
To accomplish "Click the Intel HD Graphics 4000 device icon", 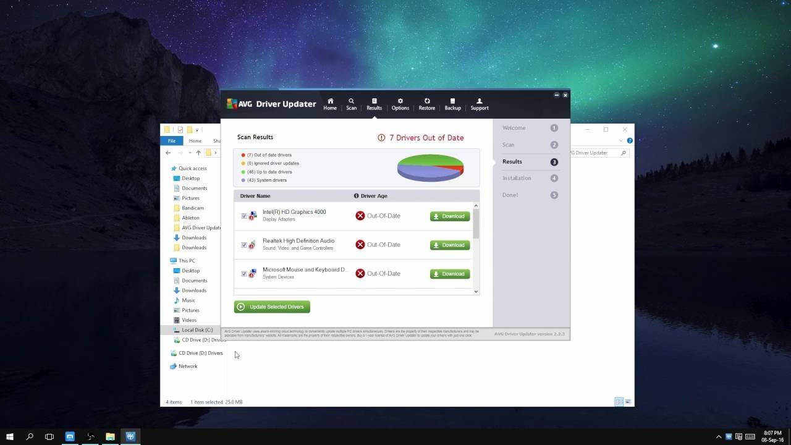I will (253, 216).
